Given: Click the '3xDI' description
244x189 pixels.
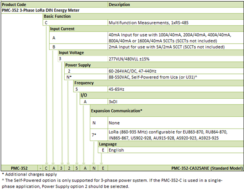Looking at the screenshot, I should (x=113, y=102).
